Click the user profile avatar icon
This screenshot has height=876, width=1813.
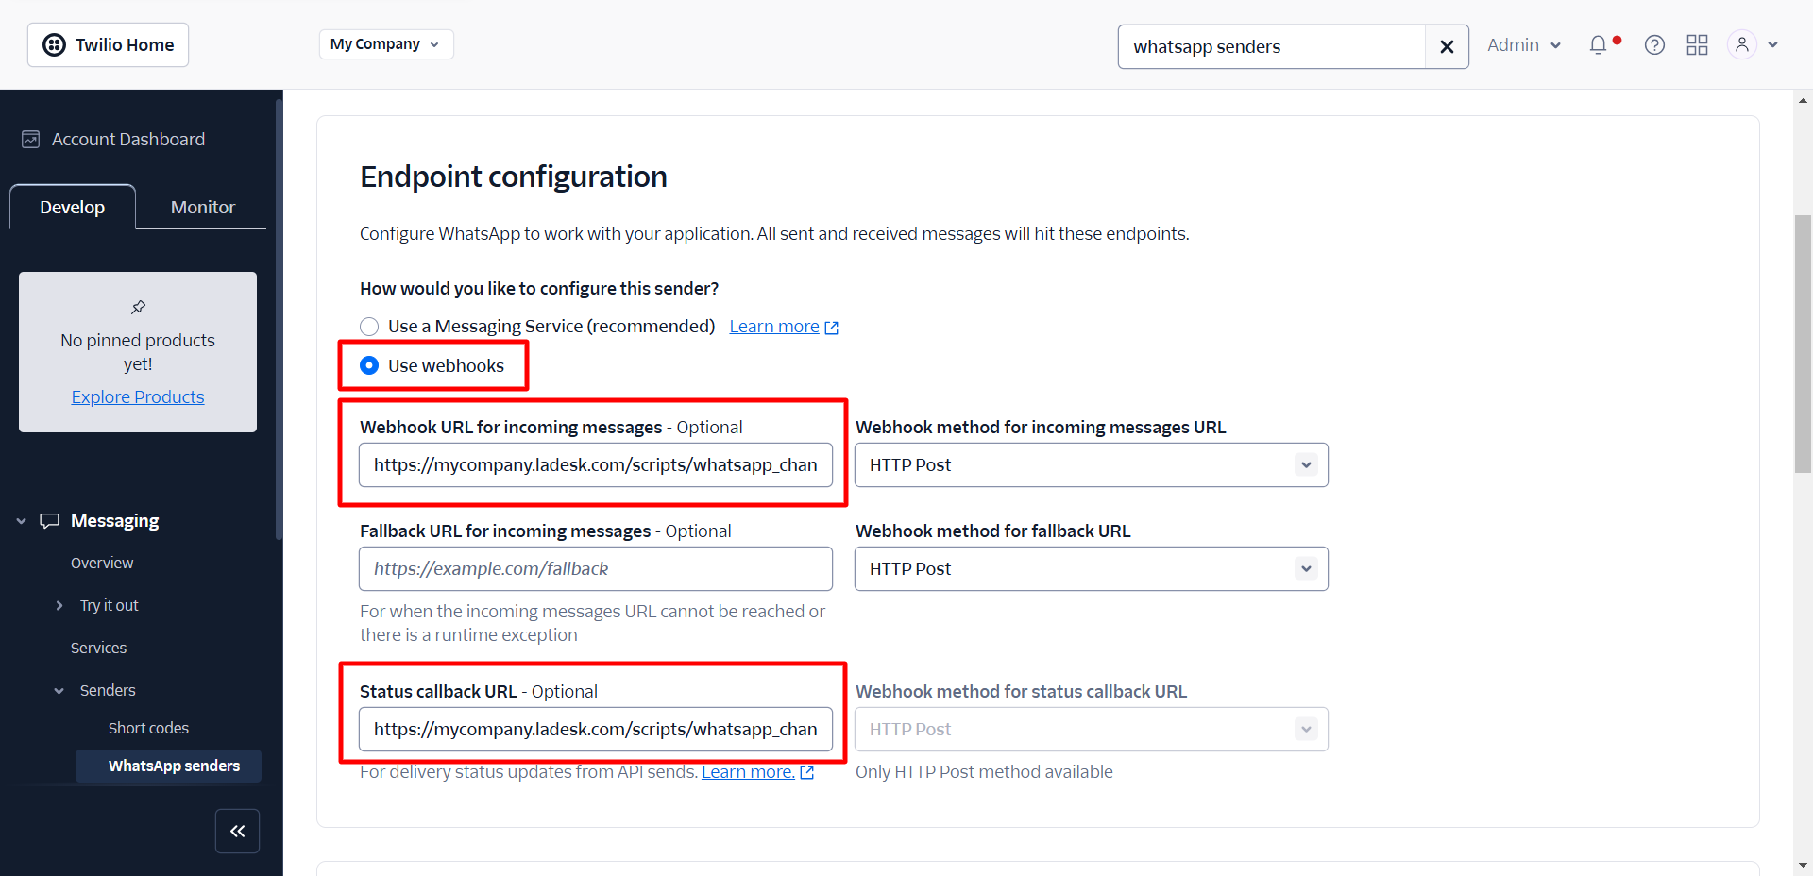pyautogui.click(x=1741, y=45)
